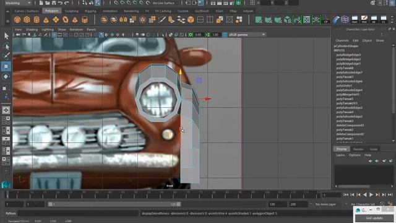Open the shelf options menu button
This screenshot has width=396, height=223.
7,21
